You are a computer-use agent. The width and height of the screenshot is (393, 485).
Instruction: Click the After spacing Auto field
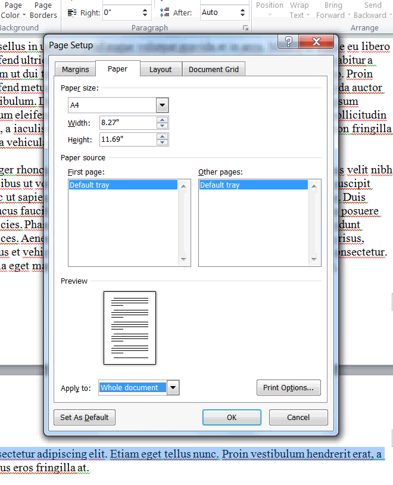pos(220,13)
